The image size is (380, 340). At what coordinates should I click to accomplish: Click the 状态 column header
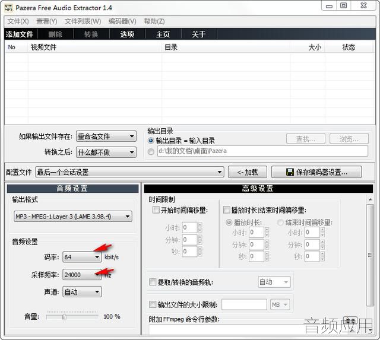(x=349, y=47)
